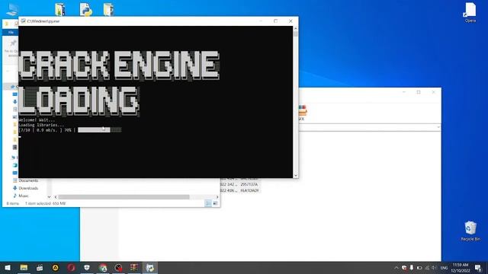Click console scrollbar up arrow

[296, 28]
